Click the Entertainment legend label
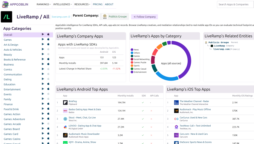 tap(140, 72)
